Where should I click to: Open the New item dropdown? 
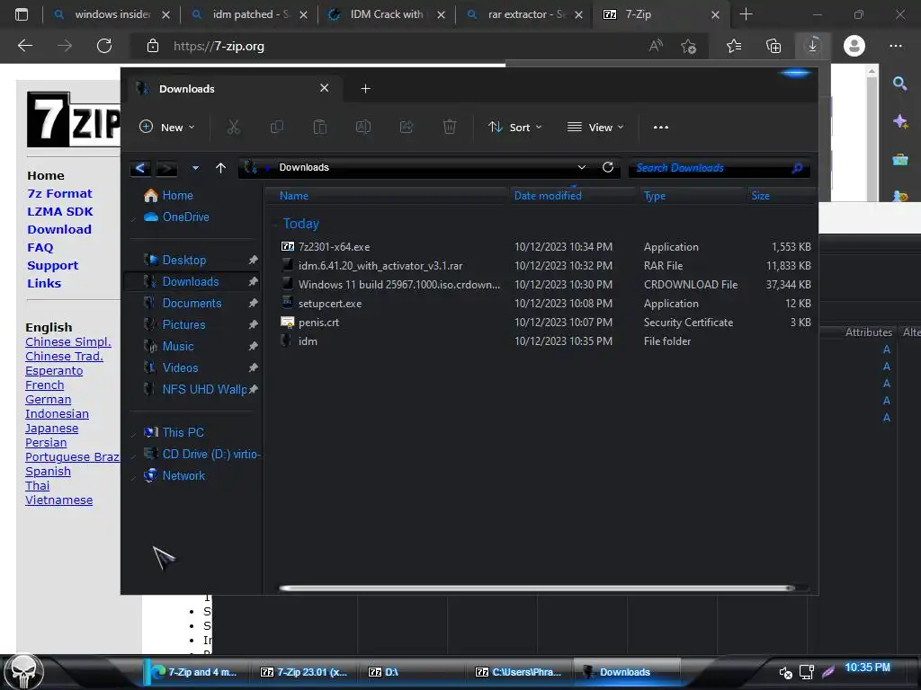166,128
